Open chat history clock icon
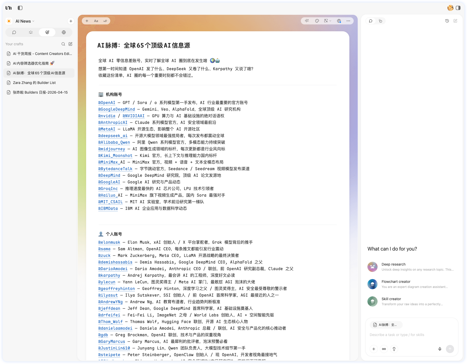Viewport: 467px width, 364px height. (447, 21)
